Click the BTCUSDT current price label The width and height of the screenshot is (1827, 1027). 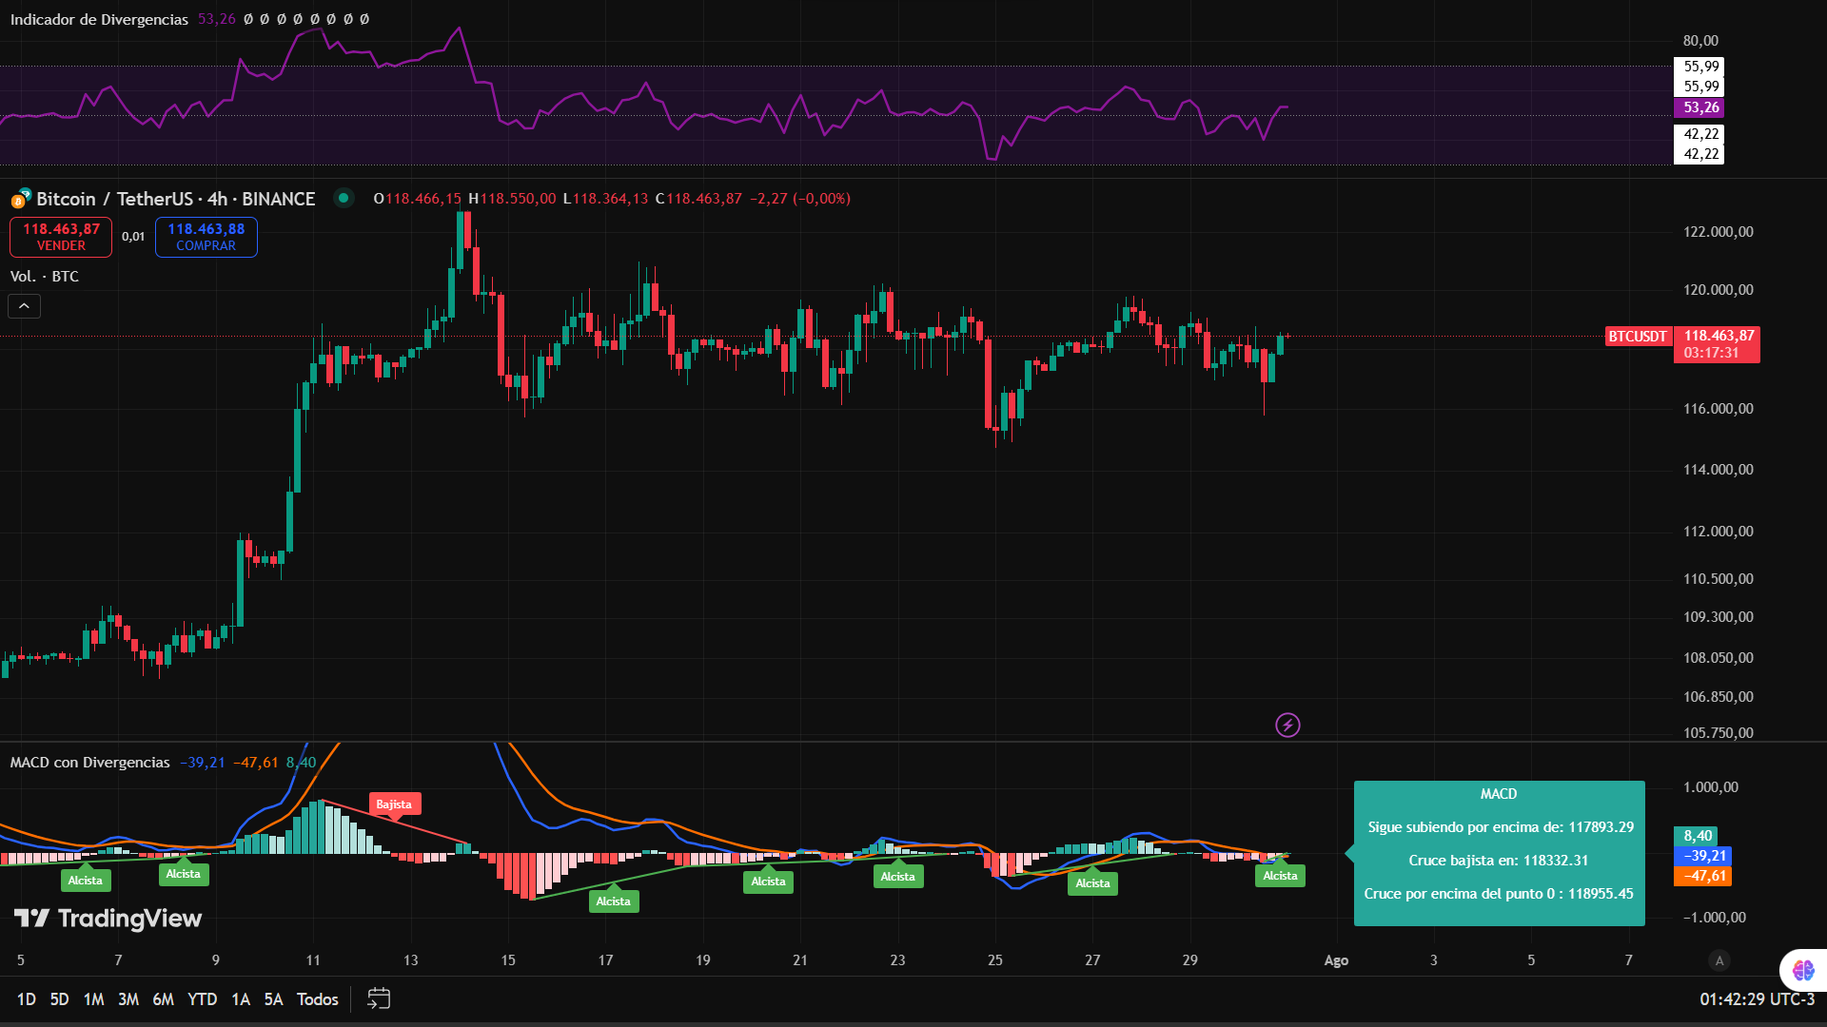tap(1637, 337)
